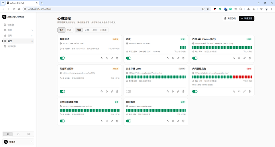Switch to light theme sun button

pyautogui.click(x=8, y=134)
